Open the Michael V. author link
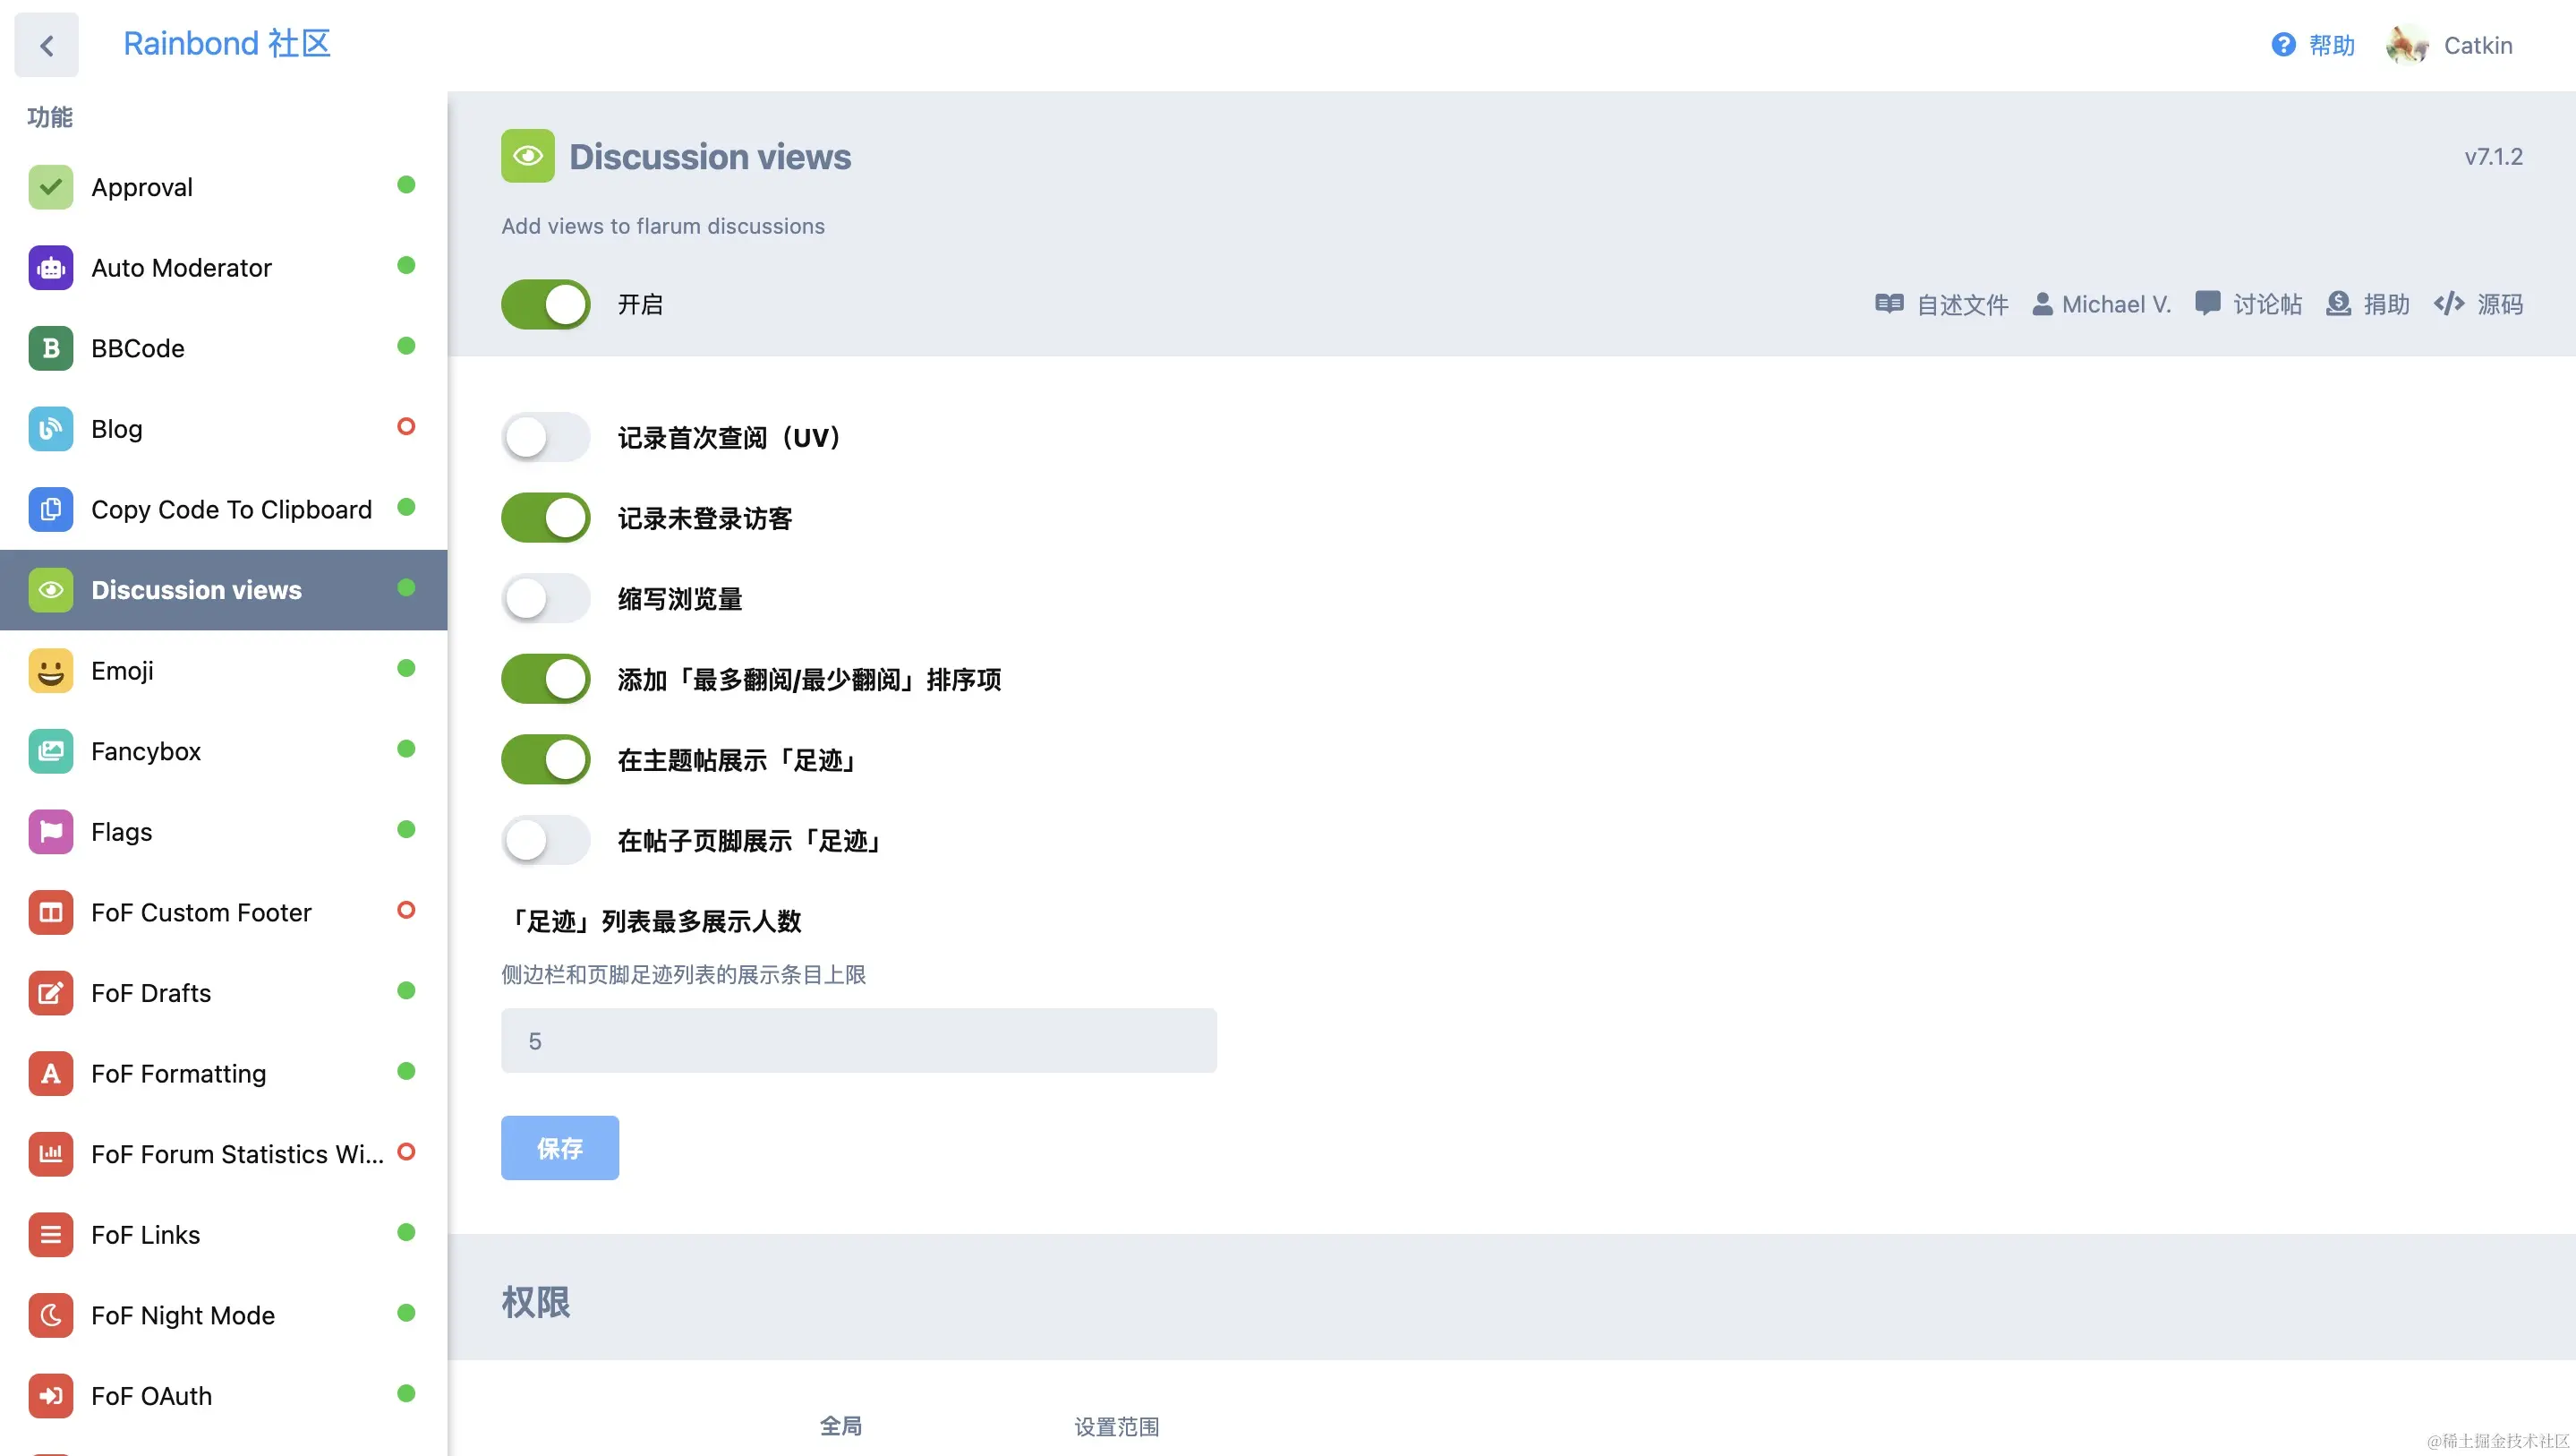 coord(2101,304)
